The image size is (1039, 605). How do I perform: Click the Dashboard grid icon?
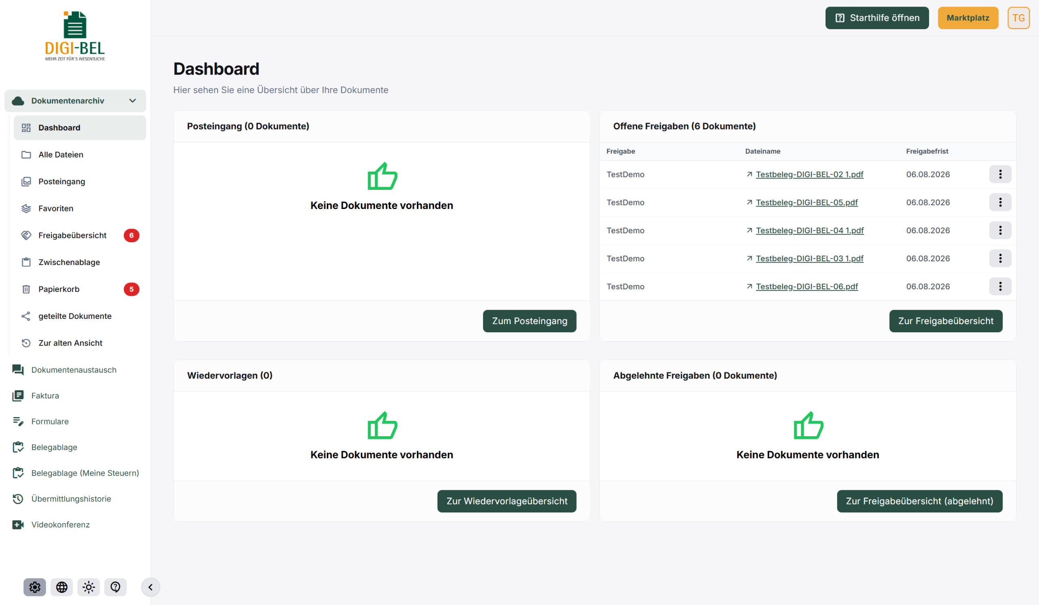[26, 128]
